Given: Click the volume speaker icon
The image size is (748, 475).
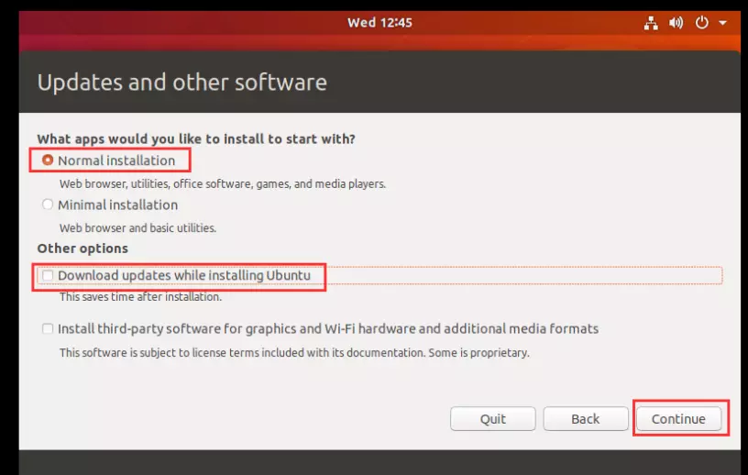Looking at the screenshot, I should [x=676, y=22].
